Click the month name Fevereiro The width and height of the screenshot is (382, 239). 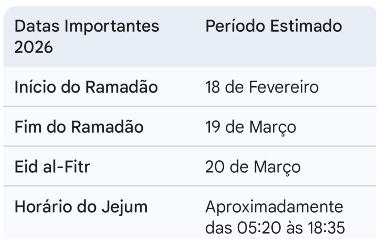(284, 87)
